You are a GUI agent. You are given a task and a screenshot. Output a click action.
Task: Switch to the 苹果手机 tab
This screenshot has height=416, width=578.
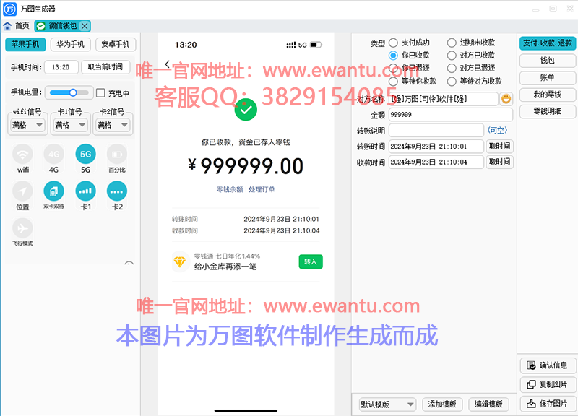25,44
